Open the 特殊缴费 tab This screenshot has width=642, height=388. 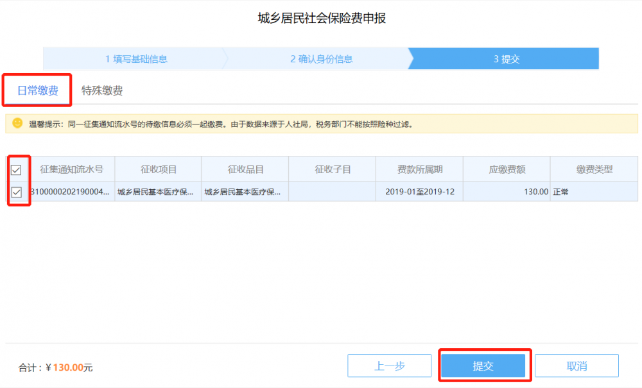click(x=102, y=90)
